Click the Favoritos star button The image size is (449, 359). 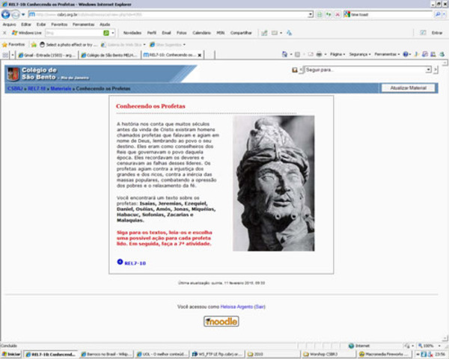[13, 44]
